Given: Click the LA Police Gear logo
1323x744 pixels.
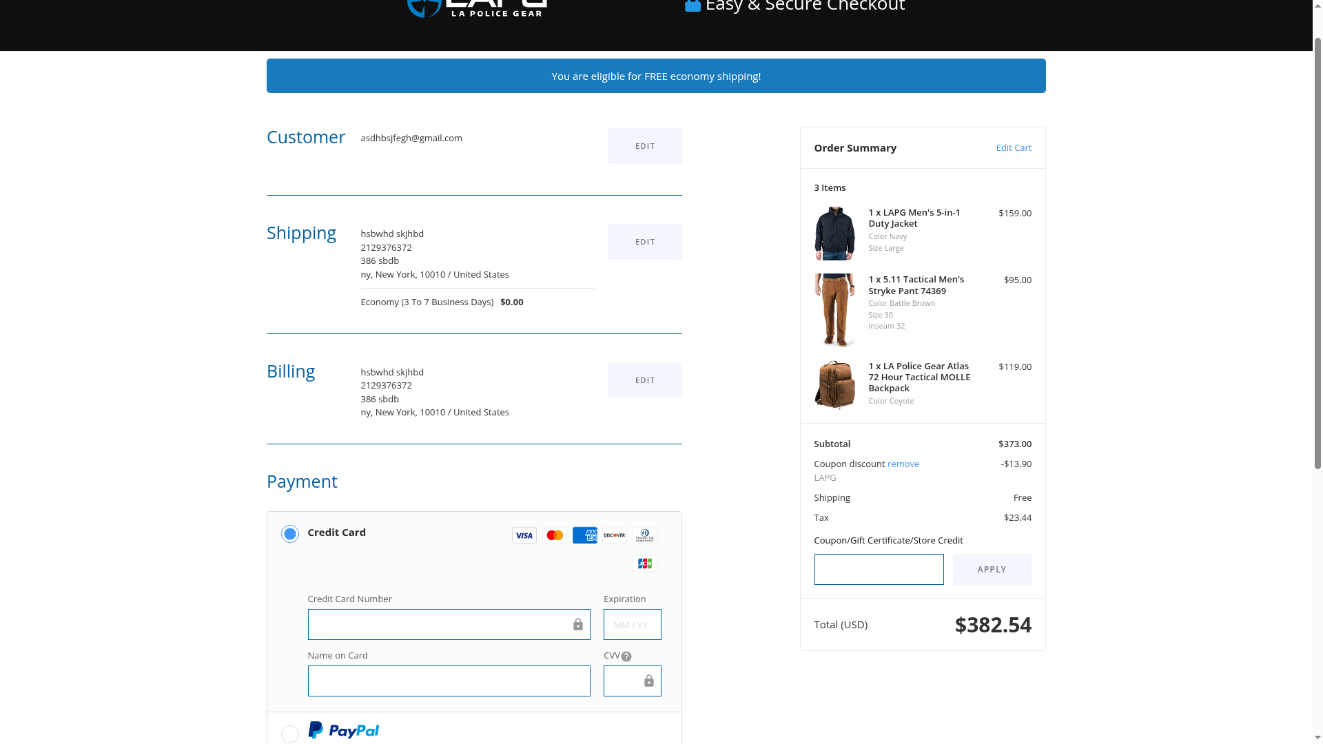Looking at the screenshot, I should click(x=477, y=8).
